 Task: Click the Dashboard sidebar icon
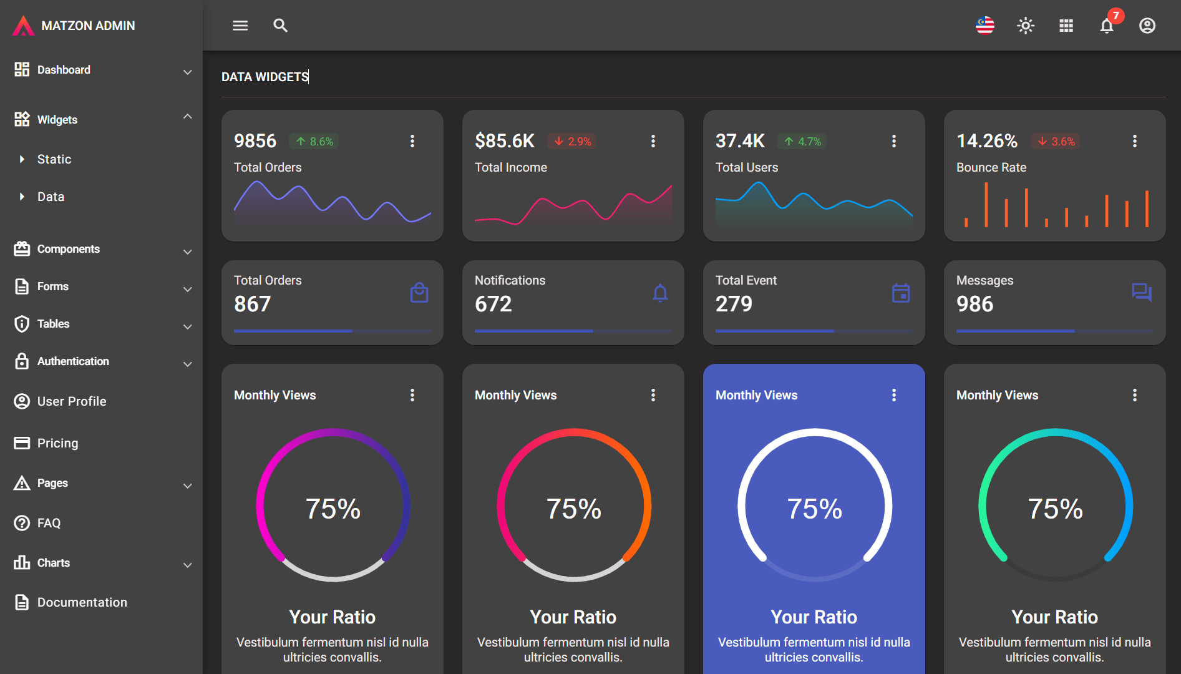click(x=22, y=69)
